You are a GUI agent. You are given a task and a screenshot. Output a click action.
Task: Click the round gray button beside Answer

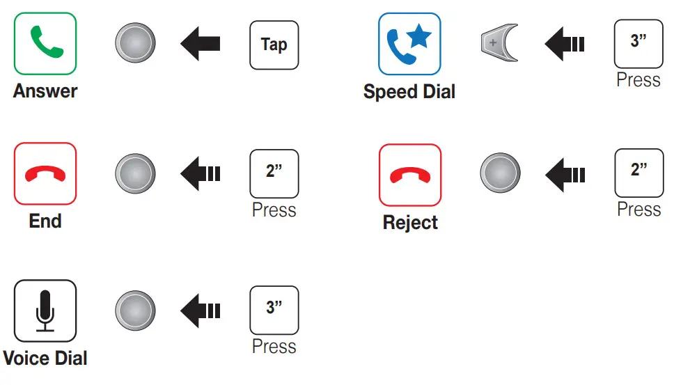pyautogui.click(x=135, y=42)
